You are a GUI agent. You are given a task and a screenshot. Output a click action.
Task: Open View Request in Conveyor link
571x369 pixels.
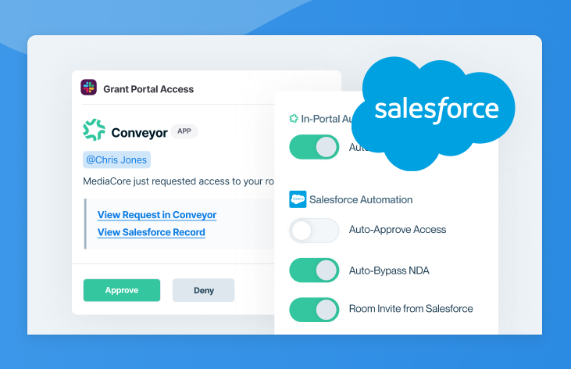(157, 215)
